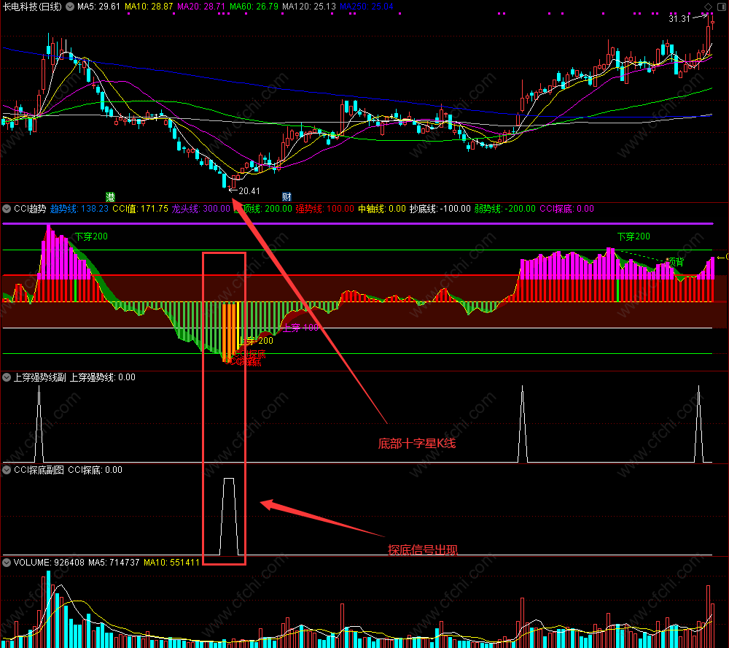The image size is (729, 648).
Task: Open the 上穿强势线副 indicator dropdown arrow
Action: pos(7,377)
